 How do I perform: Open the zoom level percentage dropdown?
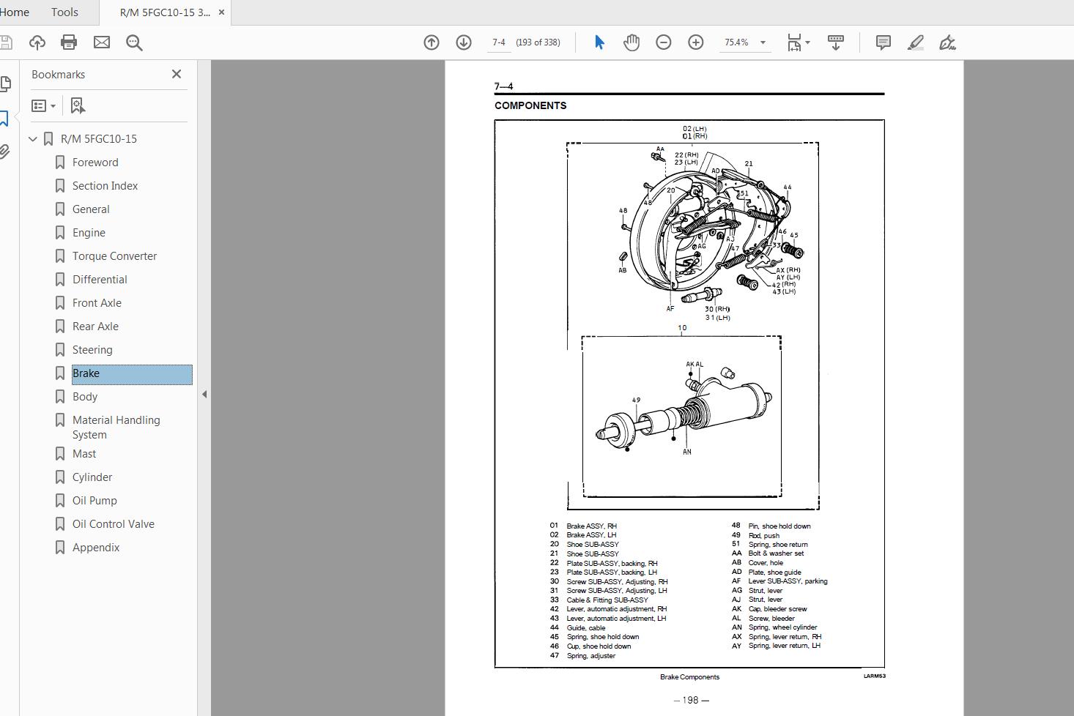pos(763,42)
